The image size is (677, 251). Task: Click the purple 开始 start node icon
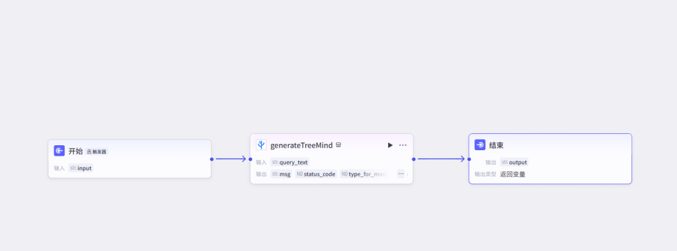coord(59,151)
